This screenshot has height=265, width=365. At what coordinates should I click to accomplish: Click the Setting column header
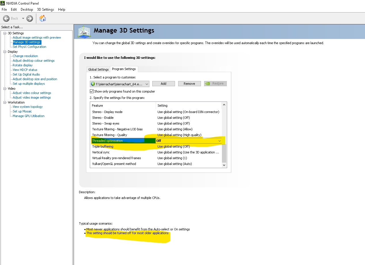point(189,106)
